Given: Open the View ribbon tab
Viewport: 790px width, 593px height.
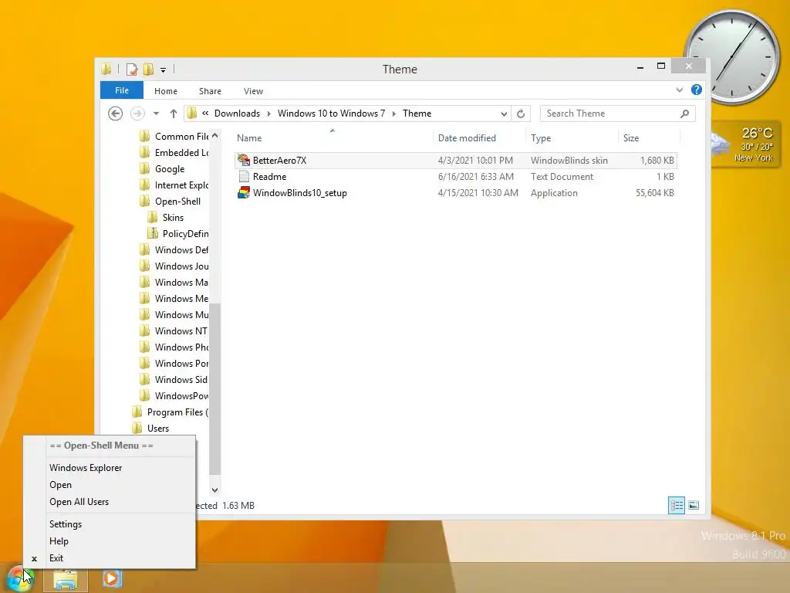Looking at the screenshot, I should point(253,91).
